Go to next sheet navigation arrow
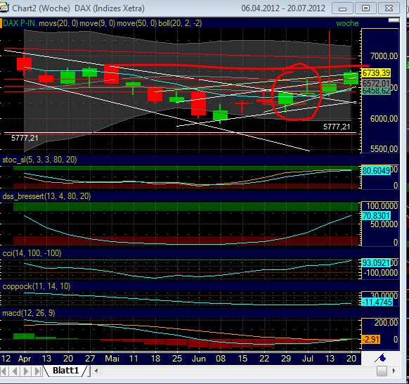The height and width of the screenshot is (384, 409). pyautogui.click(x=26, y=371)
